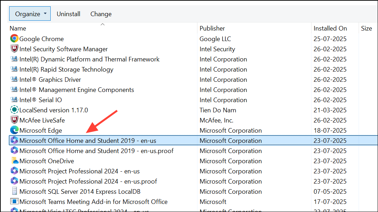Select McAfee LiveSafe name
Image resolution: width=378 pixels, height=212 pixels.
[x=42, y=120]
